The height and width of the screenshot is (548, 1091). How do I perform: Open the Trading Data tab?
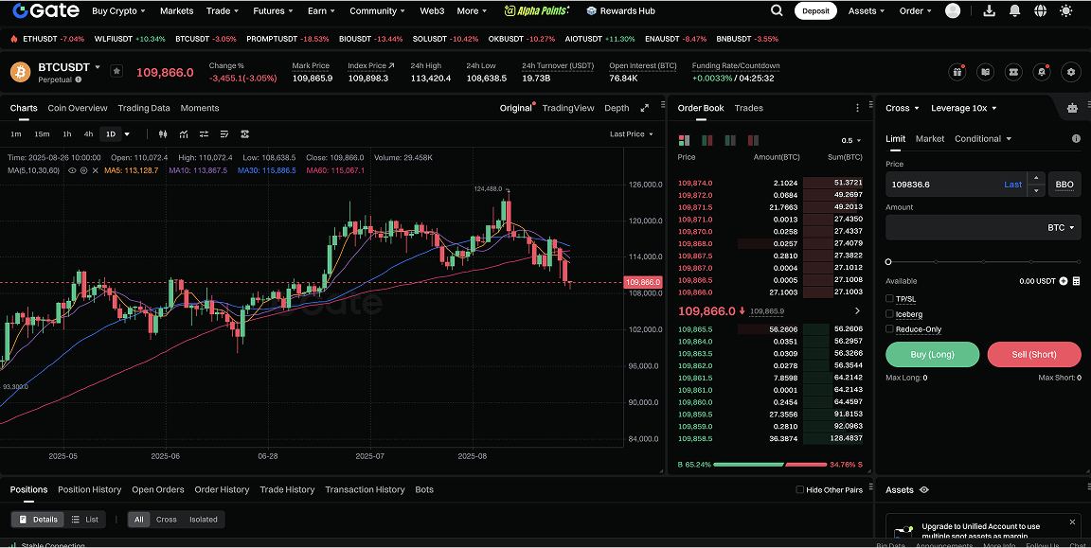(x=143, y=108)
